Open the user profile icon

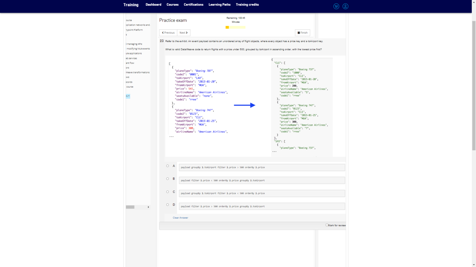(345, 6)
